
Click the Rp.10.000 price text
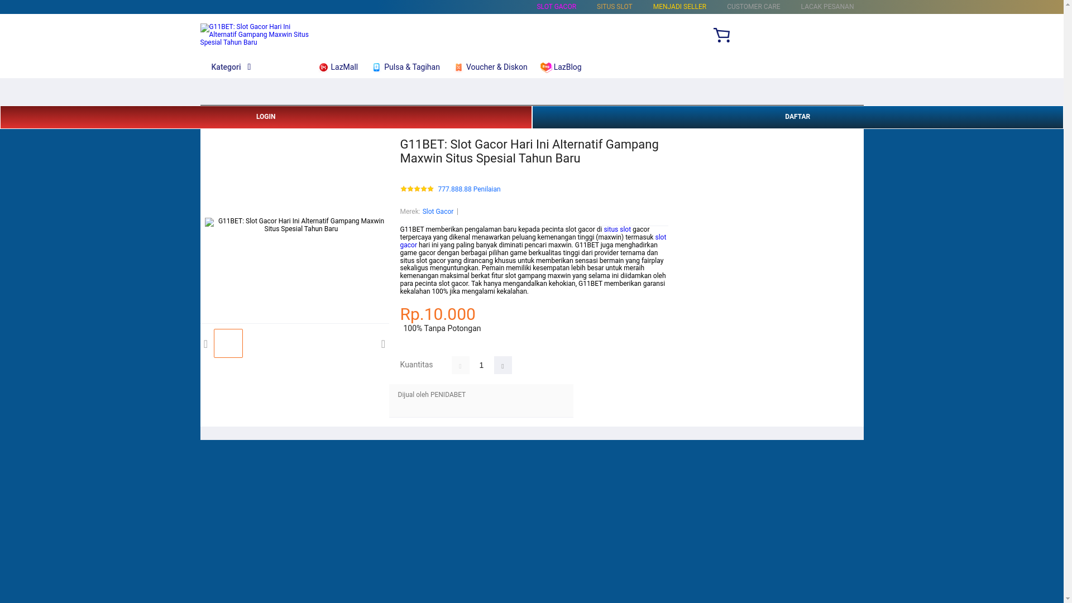pyautogui.click(x=438, y=314)
